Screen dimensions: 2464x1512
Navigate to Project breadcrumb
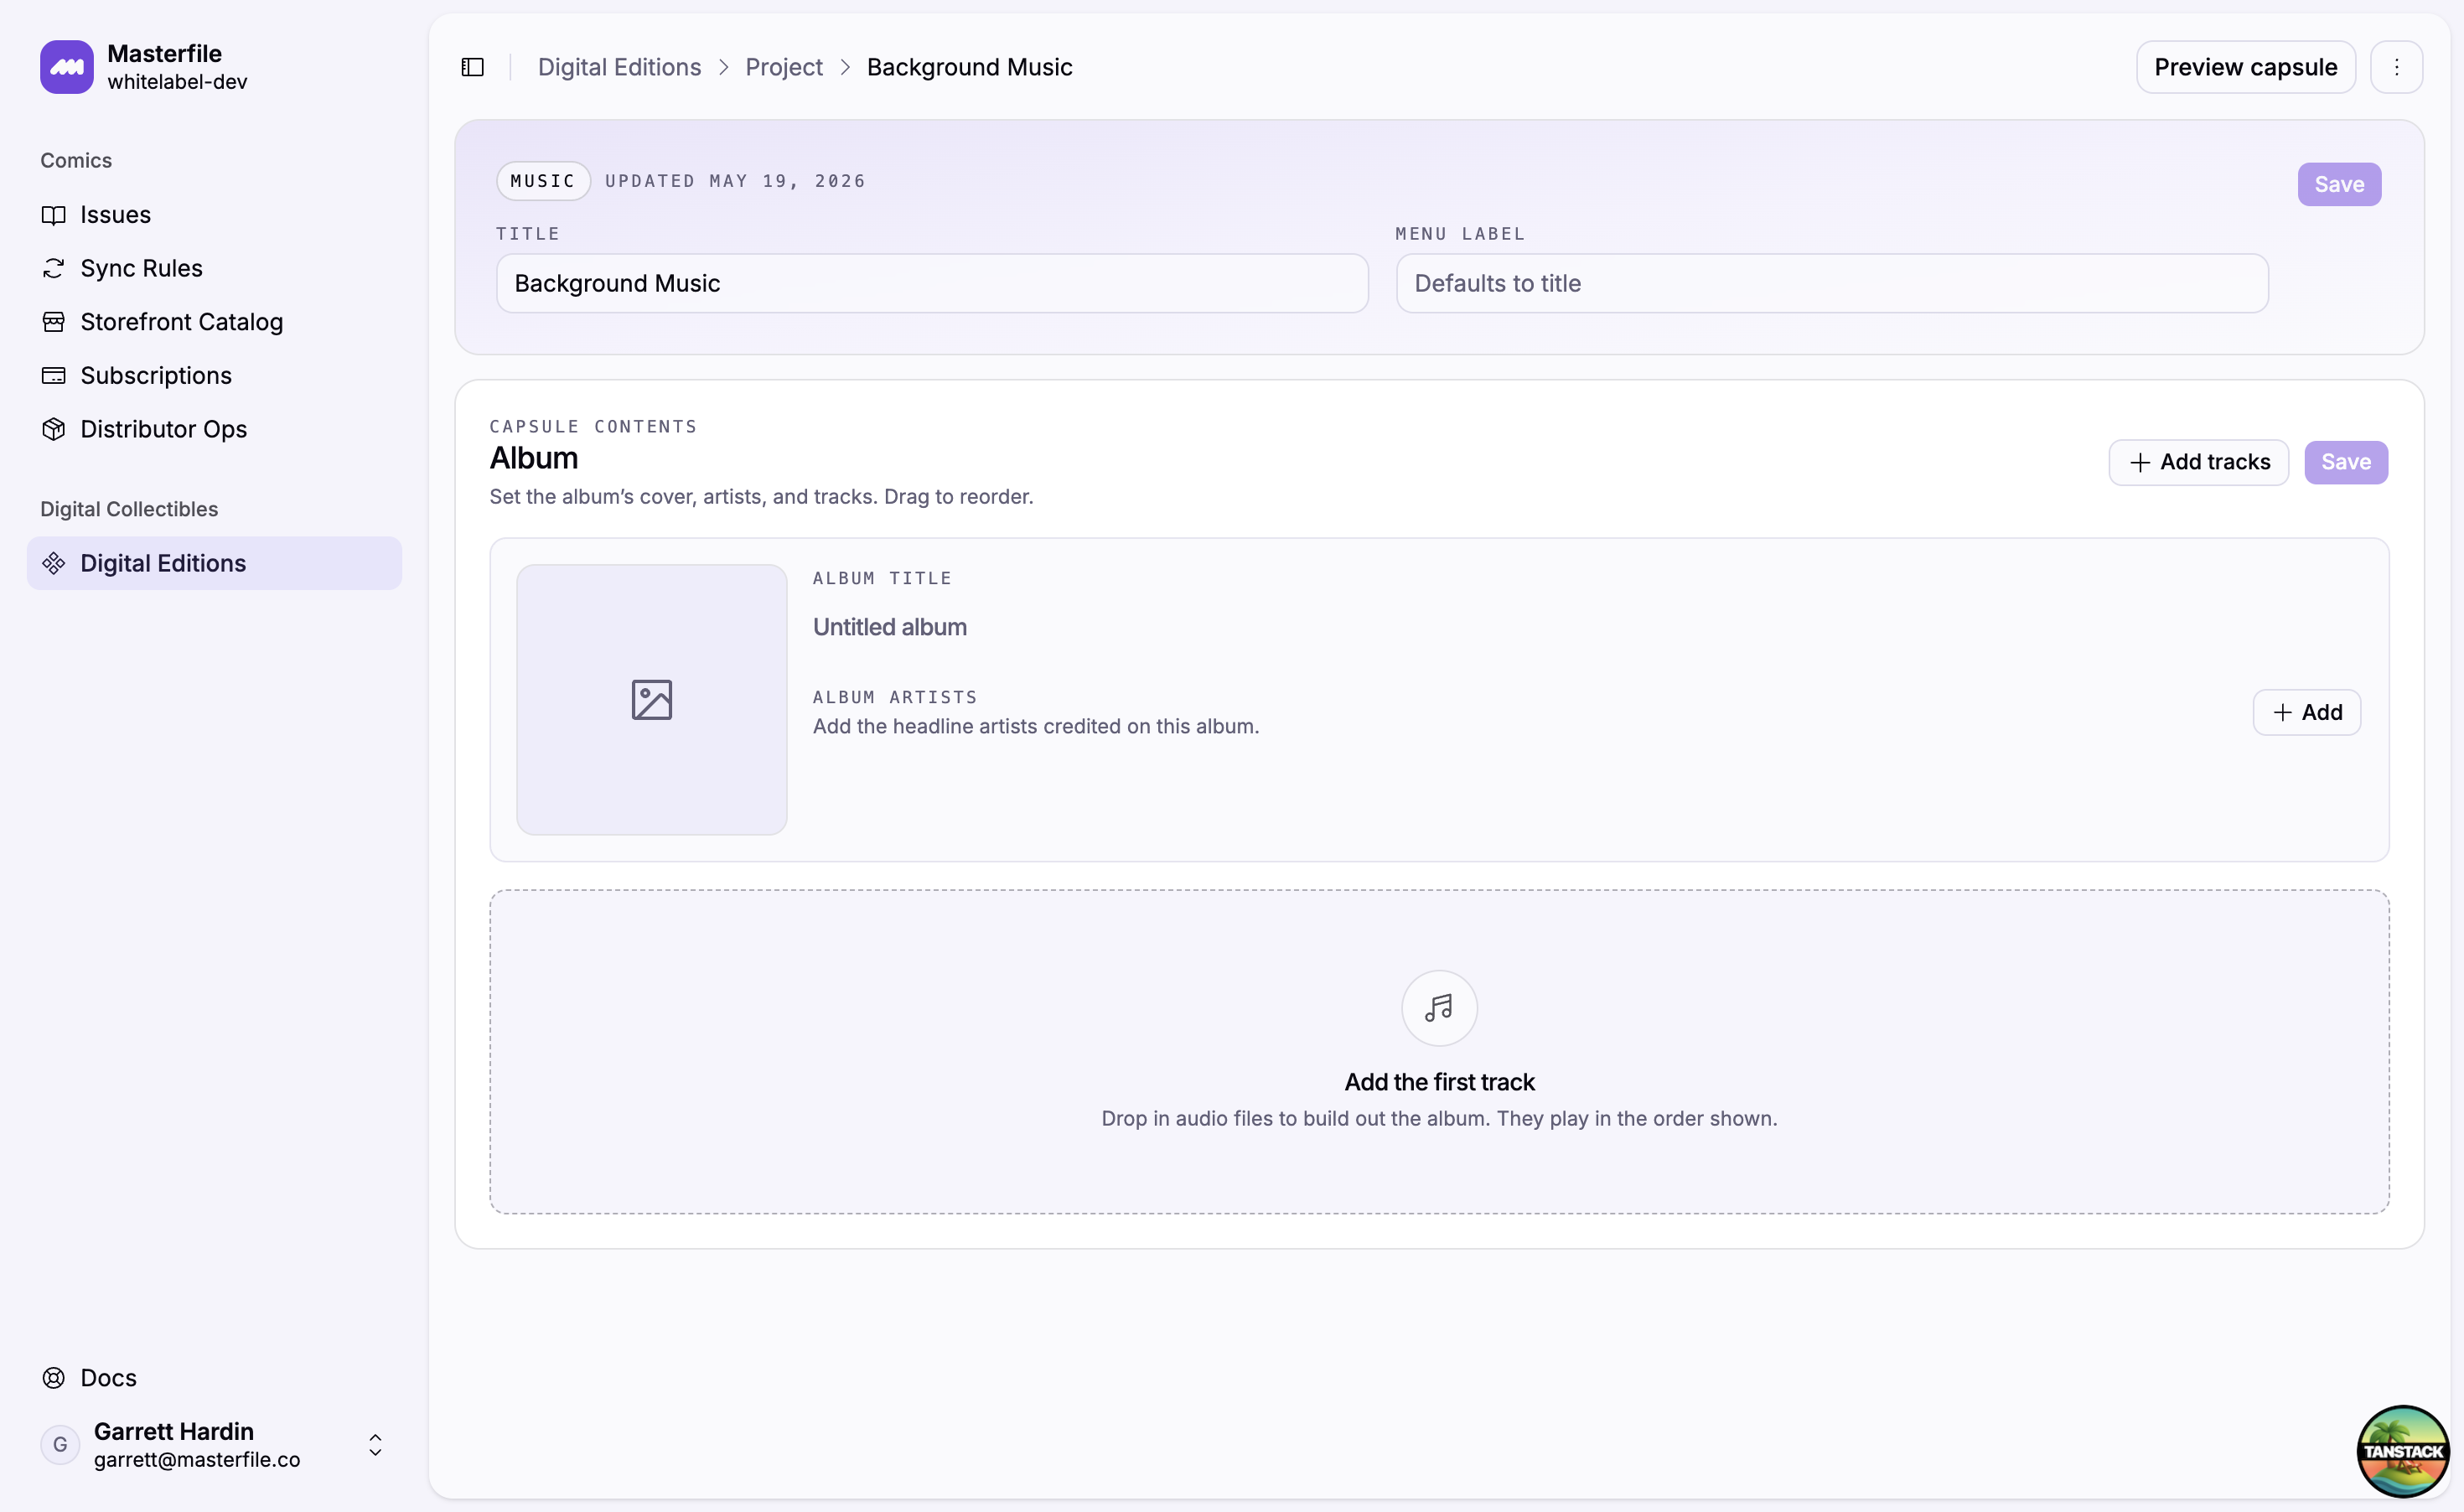(784, 67)
